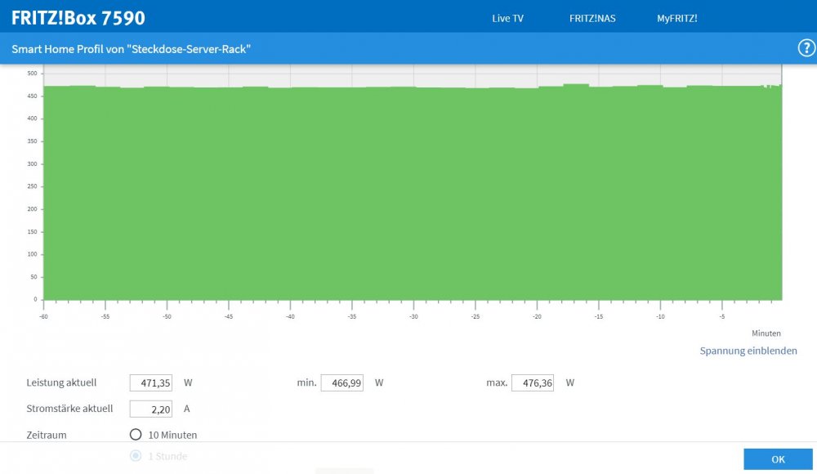Click the Stromstärke aktuell field 2,20
Viewport: 817px width, 474px height.
tap(150, 409)
